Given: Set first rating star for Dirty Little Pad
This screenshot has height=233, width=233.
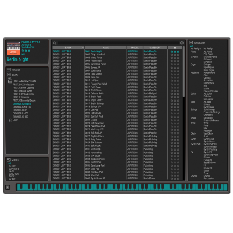Looking at the screenshot, I should pos(172,55).
